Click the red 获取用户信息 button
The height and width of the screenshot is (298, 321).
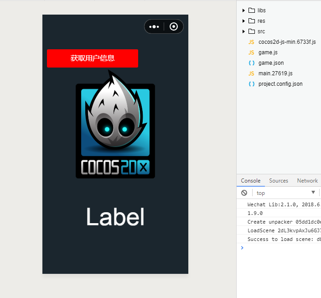click(x=93, y=58)
